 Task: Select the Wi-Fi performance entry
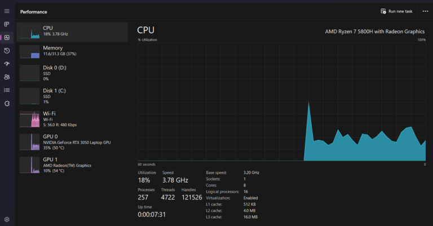click(x=72, y=119)
